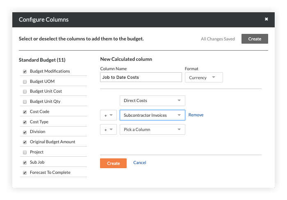The height and width of the screenshot is (200, 287).
Task: Click the Column Name text field
Action: pyautogui.click(x=141, y=77)
